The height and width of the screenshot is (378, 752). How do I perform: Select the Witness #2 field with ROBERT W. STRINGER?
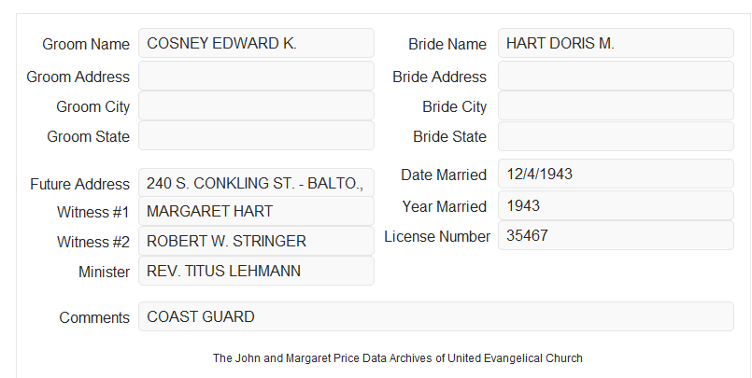click(256, 241)
